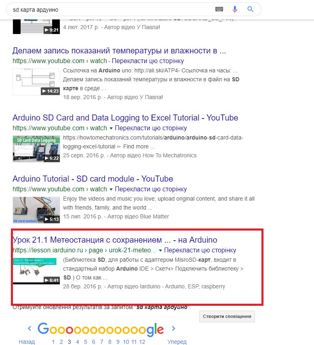Go to results page 1
314x345 pixels.
[x=53, y=342]
